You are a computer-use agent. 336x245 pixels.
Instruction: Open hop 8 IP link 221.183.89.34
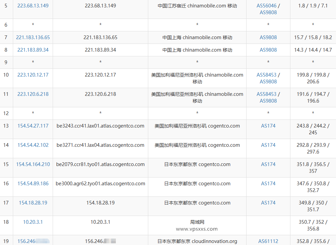point(33,50)
